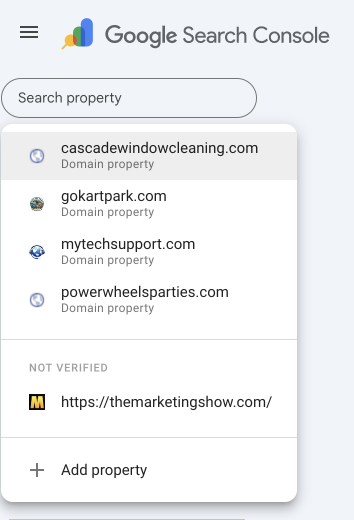Click the globe favicon for cascadewindowcleaning.com

(x=36, y=154)
